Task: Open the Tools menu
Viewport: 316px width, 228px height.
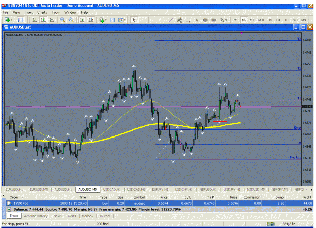Action: point(56,12)
